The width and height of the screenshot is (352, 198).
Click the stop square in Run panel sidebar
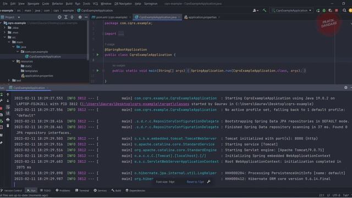pyautogui.click(x=1, y=108)
